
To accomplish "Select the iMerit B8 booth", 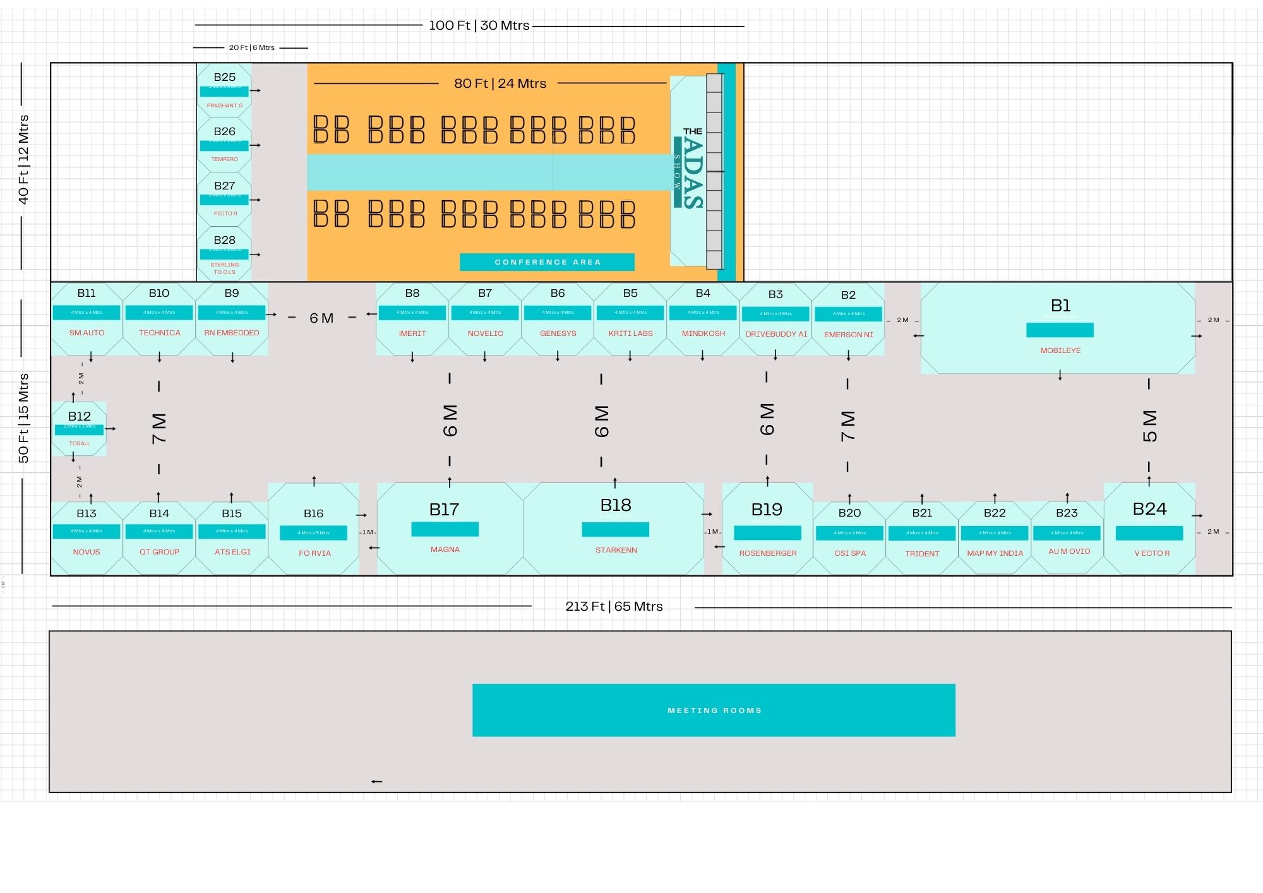I will (412, 319).
